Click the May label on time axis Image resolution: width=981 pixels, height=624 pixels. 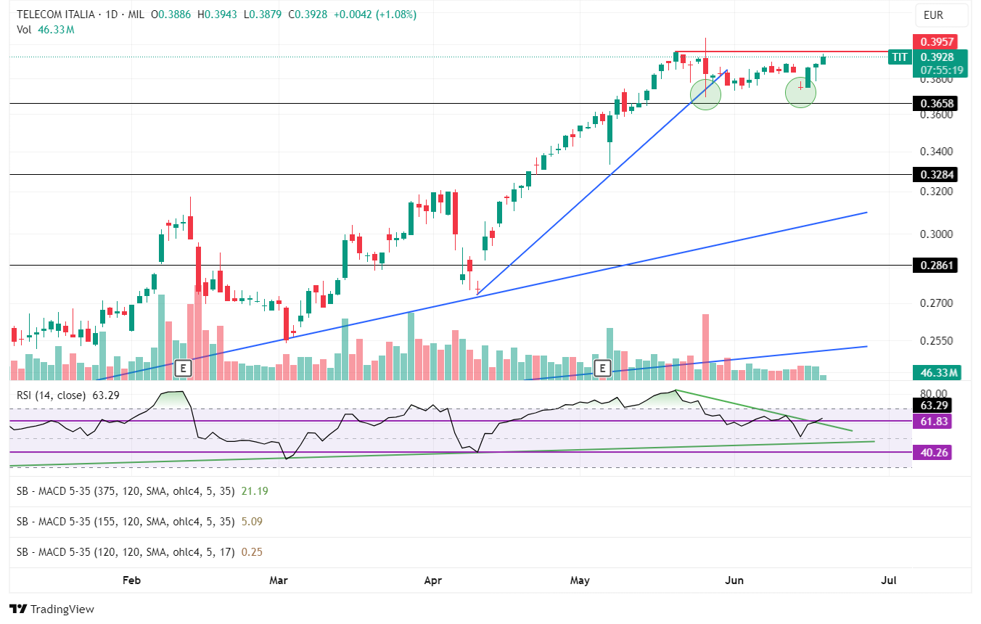click(x=580, y=580)
